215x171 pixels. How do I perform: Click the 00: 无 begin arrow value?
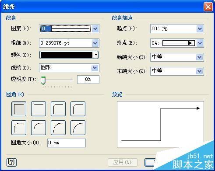[x=159, y=28]
